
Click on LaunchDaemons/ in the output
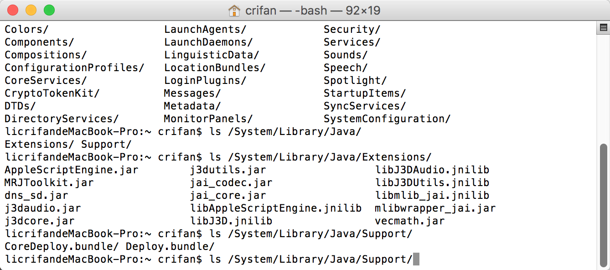[208, 42]
